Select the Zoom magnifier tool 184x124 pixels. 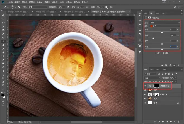coord(3,86)
